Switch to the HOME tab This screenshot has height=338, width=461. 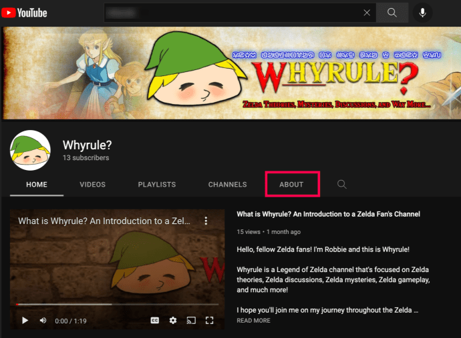point(37,185)
